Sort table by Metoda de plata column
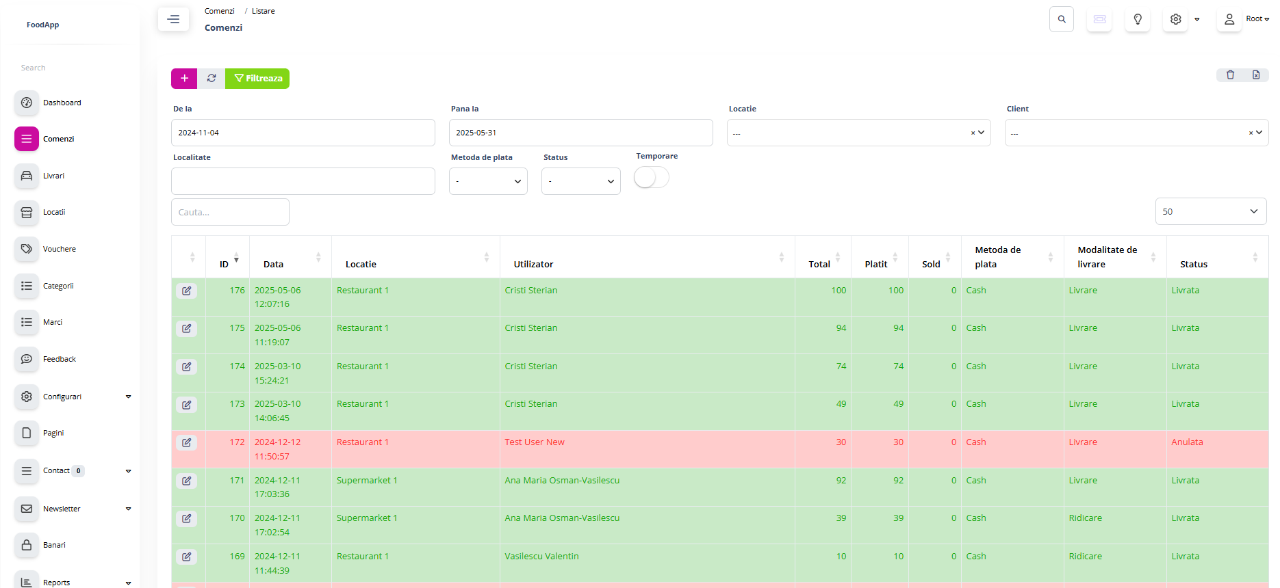This screenshot has height=588, width=1280. coord(1012,258)
